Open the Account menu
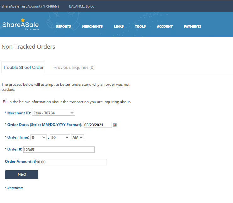 point(165,26)
